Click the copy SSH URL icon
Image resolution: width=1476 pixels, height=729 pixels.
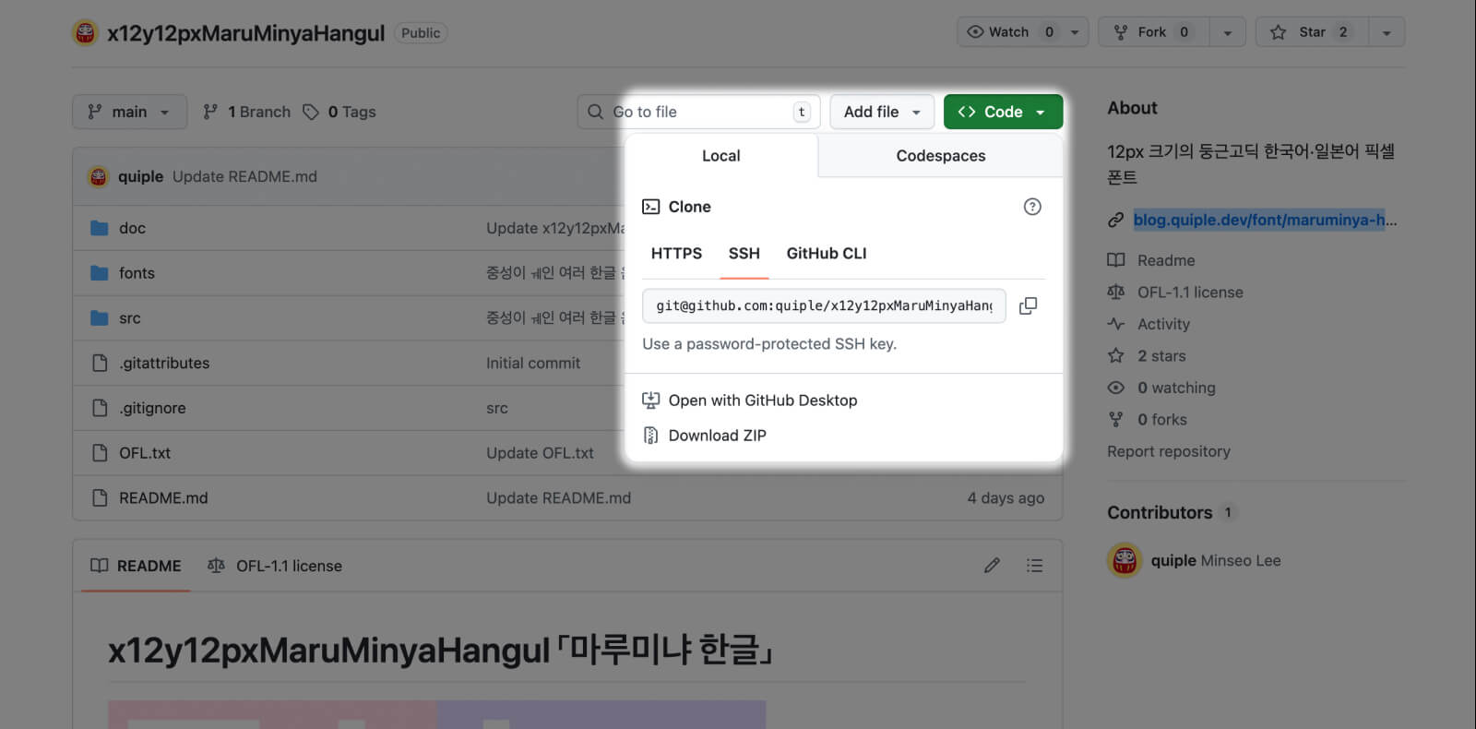pyautogui.click(x=1028, y=305)
